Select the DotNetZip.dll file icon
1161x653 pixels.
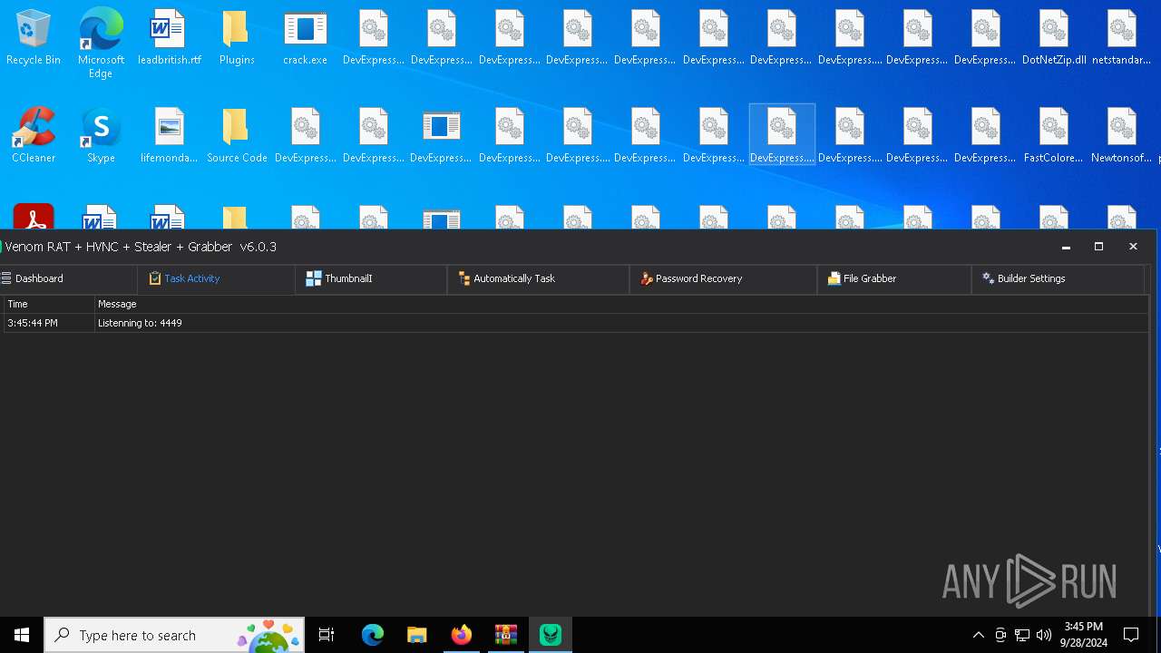1054,38
